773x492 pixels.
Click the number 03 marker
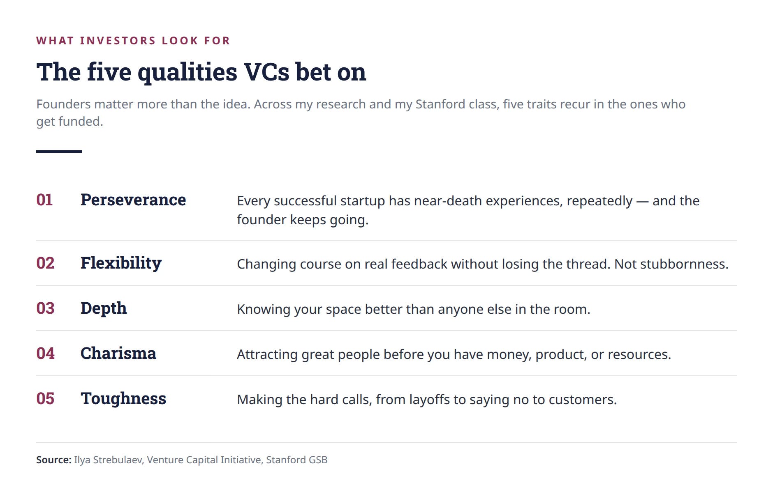[x=45, y=308]
